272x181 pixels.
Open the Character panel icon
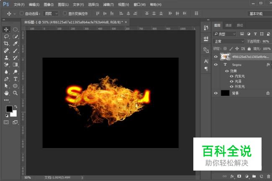pyautogui.click(x=206, y=61)
